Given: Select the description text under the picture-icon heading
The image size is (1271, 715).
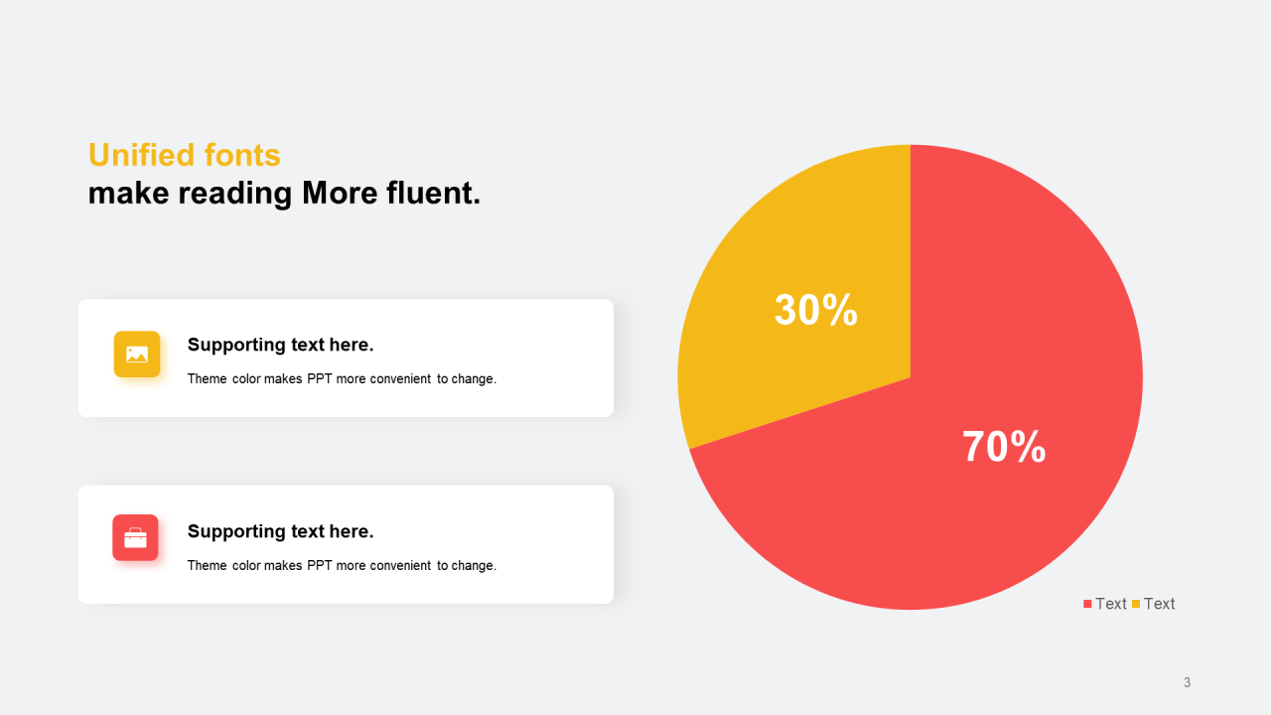Looking at the screenshot, I should (342, 378).
